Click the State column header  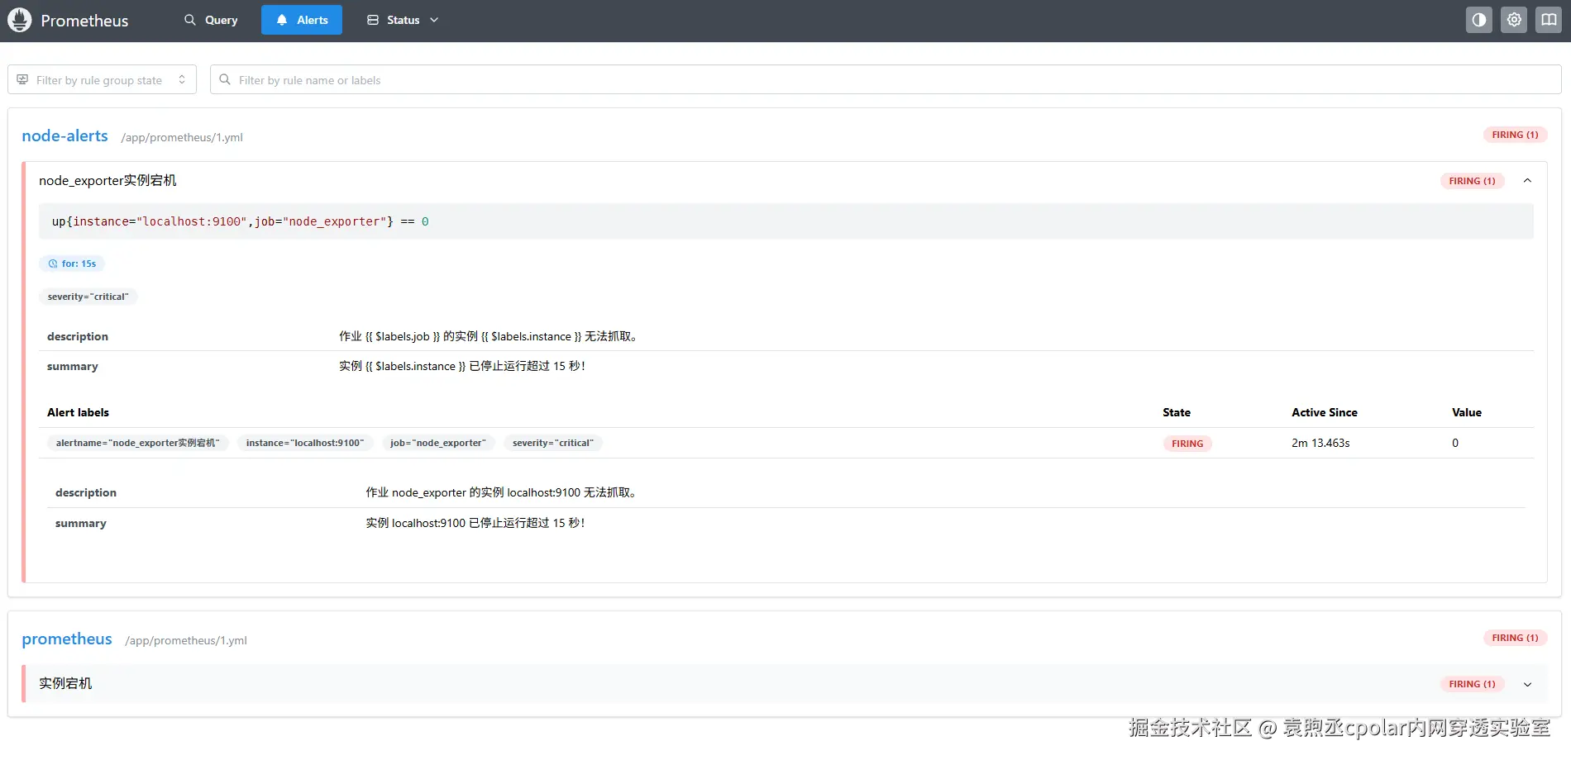(x=1177, y=412)
